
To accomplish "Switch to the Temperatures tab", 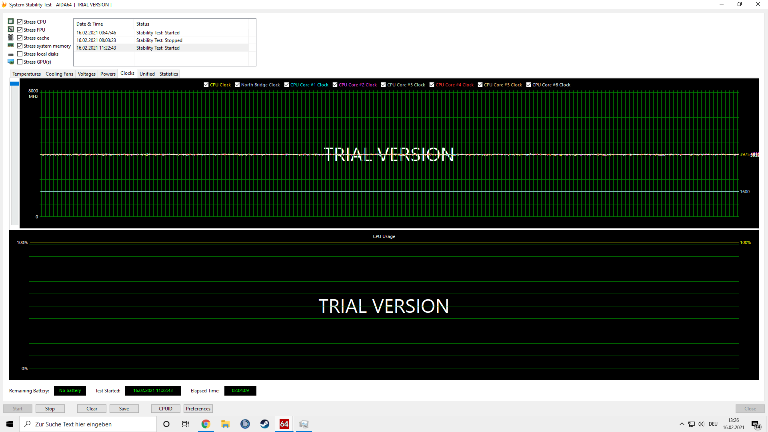I will [26, 74].
